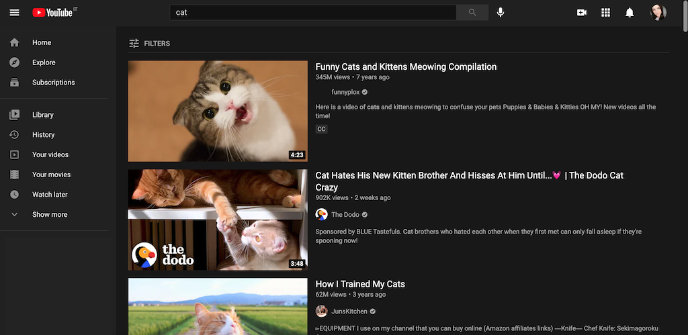Click the 4:23 duration badge

tap(296, 155)
